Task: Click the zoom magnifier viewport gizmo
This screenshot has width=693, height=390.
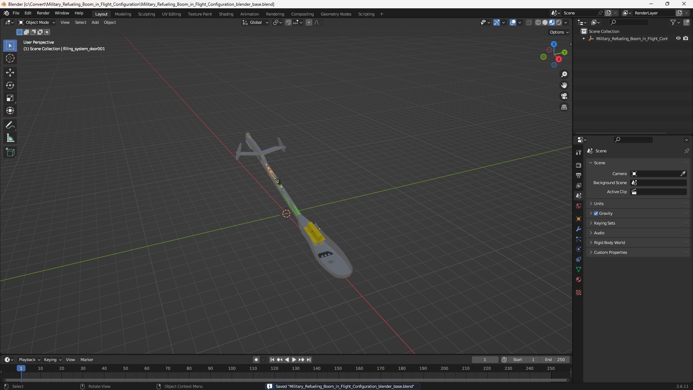Action: pos(564,74)
